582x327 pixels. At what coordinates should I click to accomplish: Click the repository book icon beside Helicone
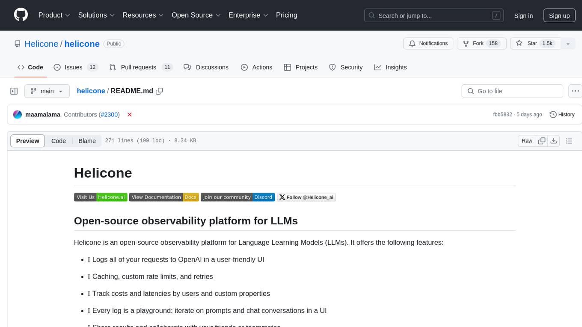(x=17, y=44)
